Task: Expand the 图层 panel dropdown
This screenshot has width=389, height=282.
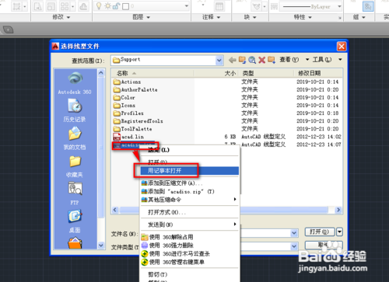Action: click(149, 17)
